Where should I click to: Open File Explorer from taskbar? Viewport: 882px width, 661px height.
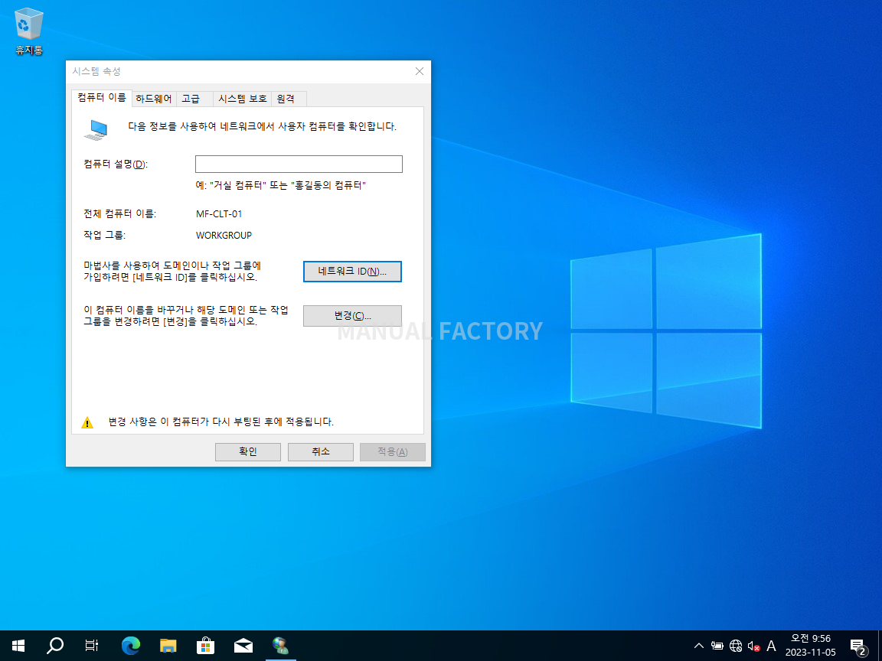click(168, 646)
